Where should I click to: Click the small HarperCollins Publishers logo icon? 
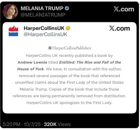click(50, 48)
